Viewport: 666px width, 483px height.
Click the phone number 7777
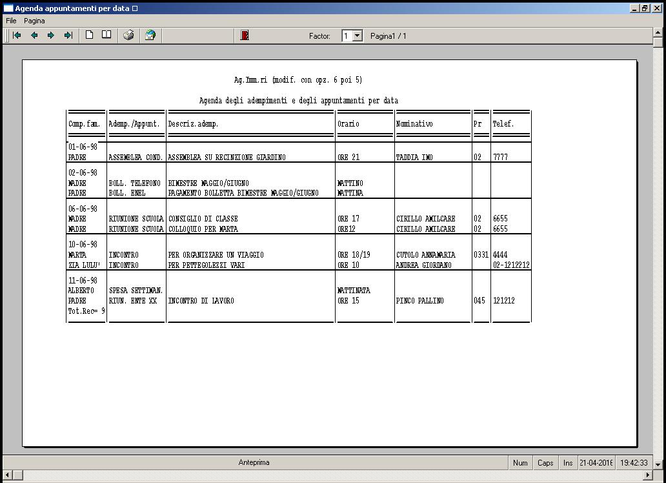[x=500, y=158]
